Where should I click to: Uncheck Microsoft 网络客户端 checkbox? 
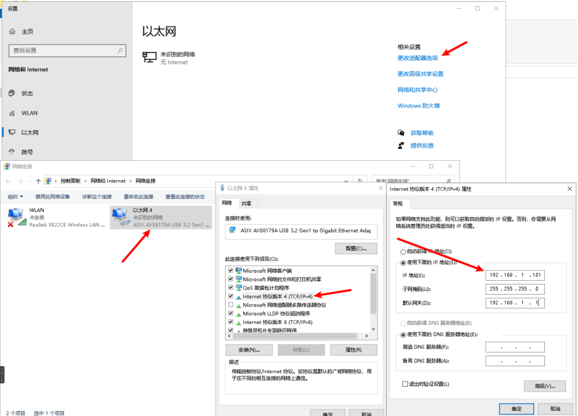tap(231, 270)
